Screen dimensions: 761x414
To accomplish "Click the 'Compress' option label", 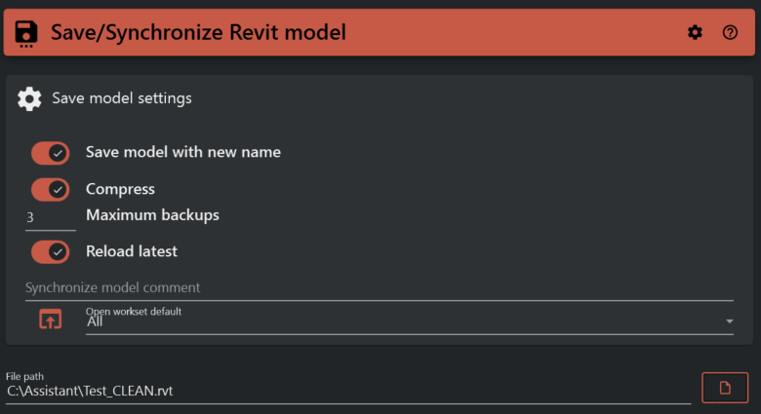I will 120,189.
